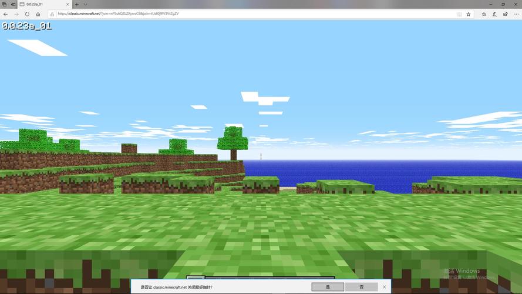Click 否 to deny pointer lock
This screenshot has width=522, height=294.
tap(361, 287)
